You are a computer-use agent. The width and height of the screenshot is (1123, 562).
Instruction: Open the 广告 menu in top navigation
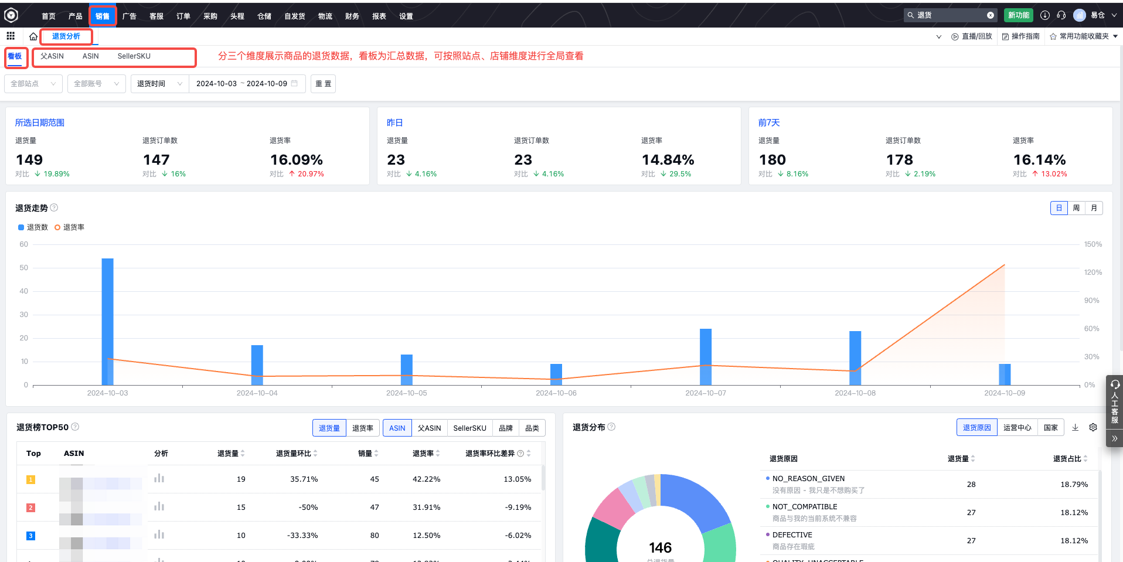point(130,16)
